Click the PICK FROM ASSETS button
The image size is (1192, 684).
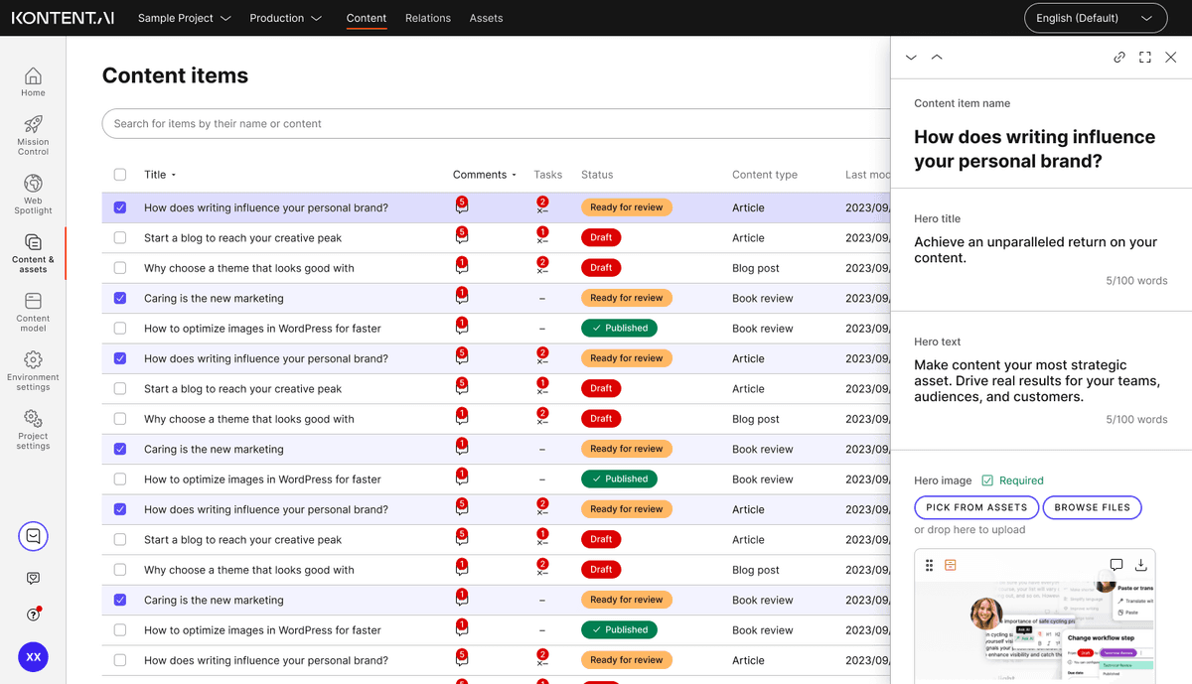pos(975,507)
